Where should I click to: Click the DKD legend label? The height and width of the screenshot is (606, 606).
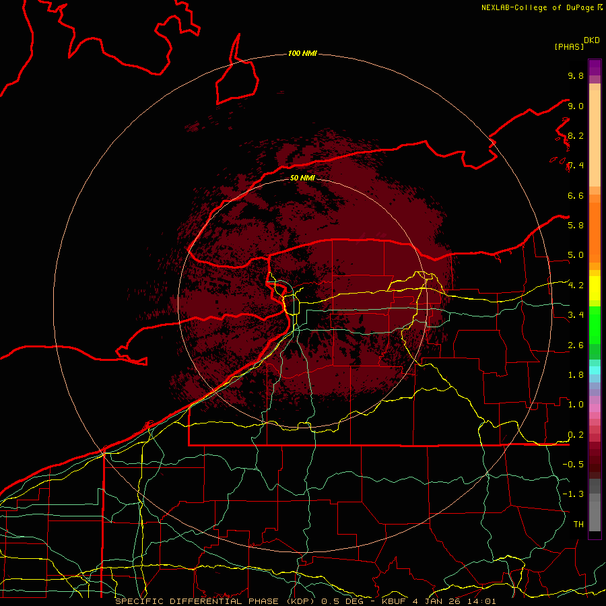pyautogui.click(x=592, y=40)
